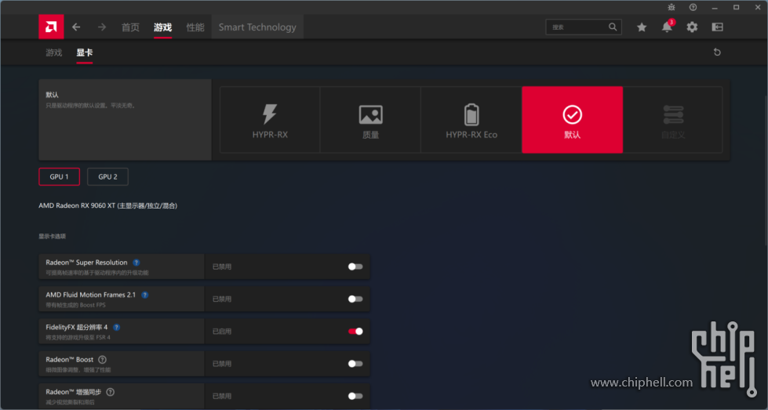Toggle the Radeon Boost switch
768x410 pixels.
click(355, 364)
